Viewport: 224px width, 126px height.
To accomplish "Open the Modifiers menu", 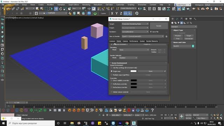I will pyautogui.click(x=50, y=5).
